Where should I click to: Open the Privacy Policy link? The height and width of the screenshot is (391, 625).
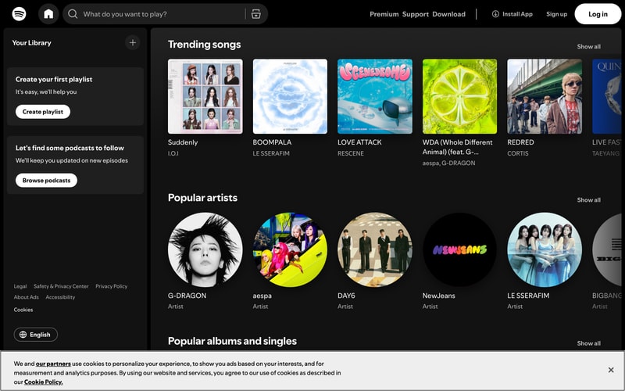[111, 286]
